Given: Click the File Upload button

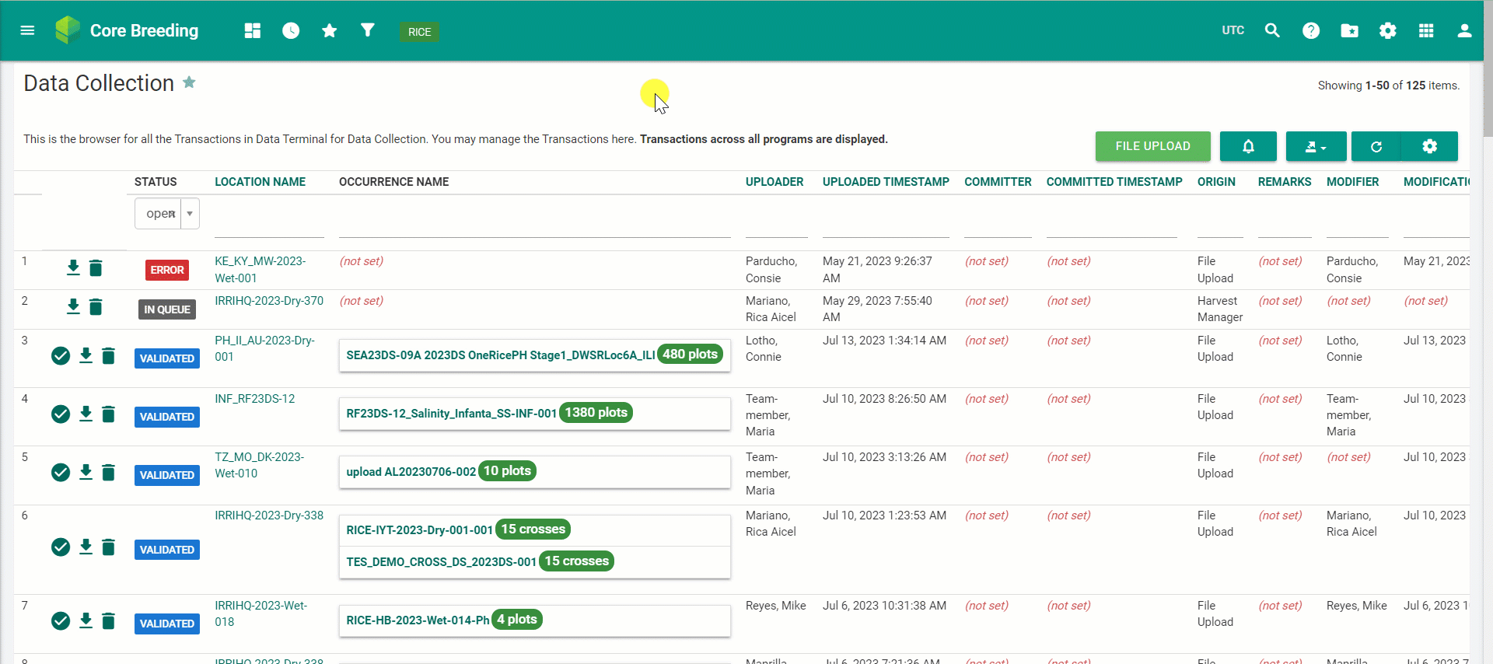Looking at the screenshot, I should coord(1152,146).
